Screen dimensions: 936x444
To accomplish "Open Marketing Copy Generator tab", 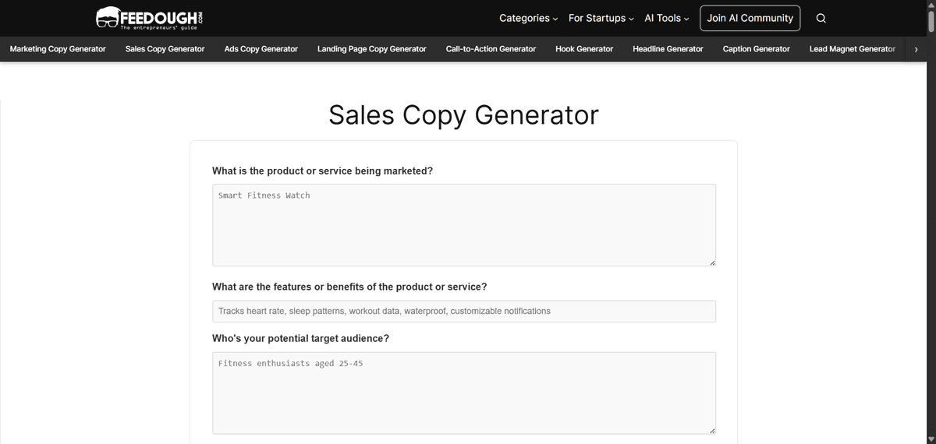I will (x=58, y=49).
